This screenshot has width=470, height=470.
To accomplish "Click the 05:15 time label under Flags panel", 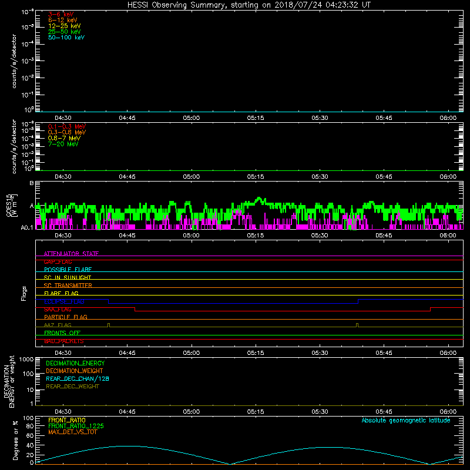I will coord(256,353).
